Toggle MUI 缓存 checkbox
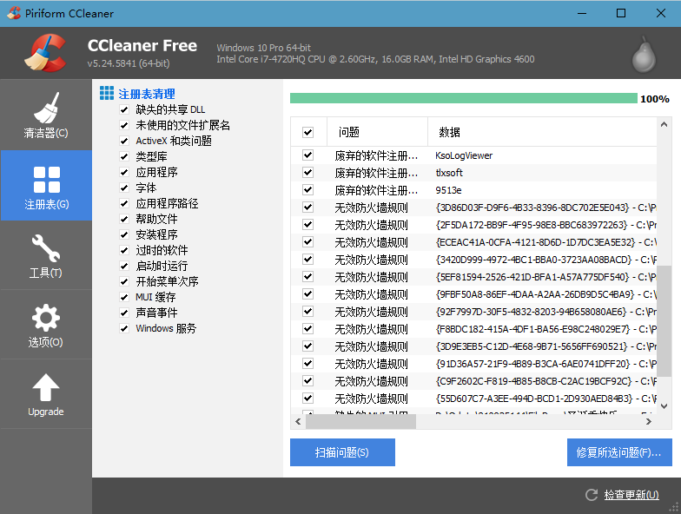Image resolution: width=681 pixels, height=514 pixels. (124, 297)
